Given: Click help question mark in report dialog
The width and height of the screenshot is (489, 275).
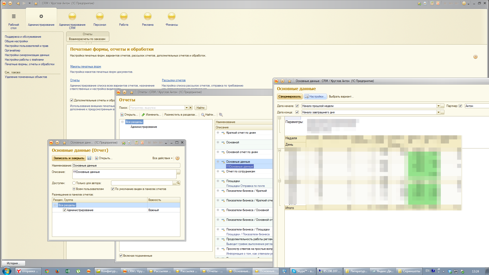Looking at the screenshot, I should [178, 158].
